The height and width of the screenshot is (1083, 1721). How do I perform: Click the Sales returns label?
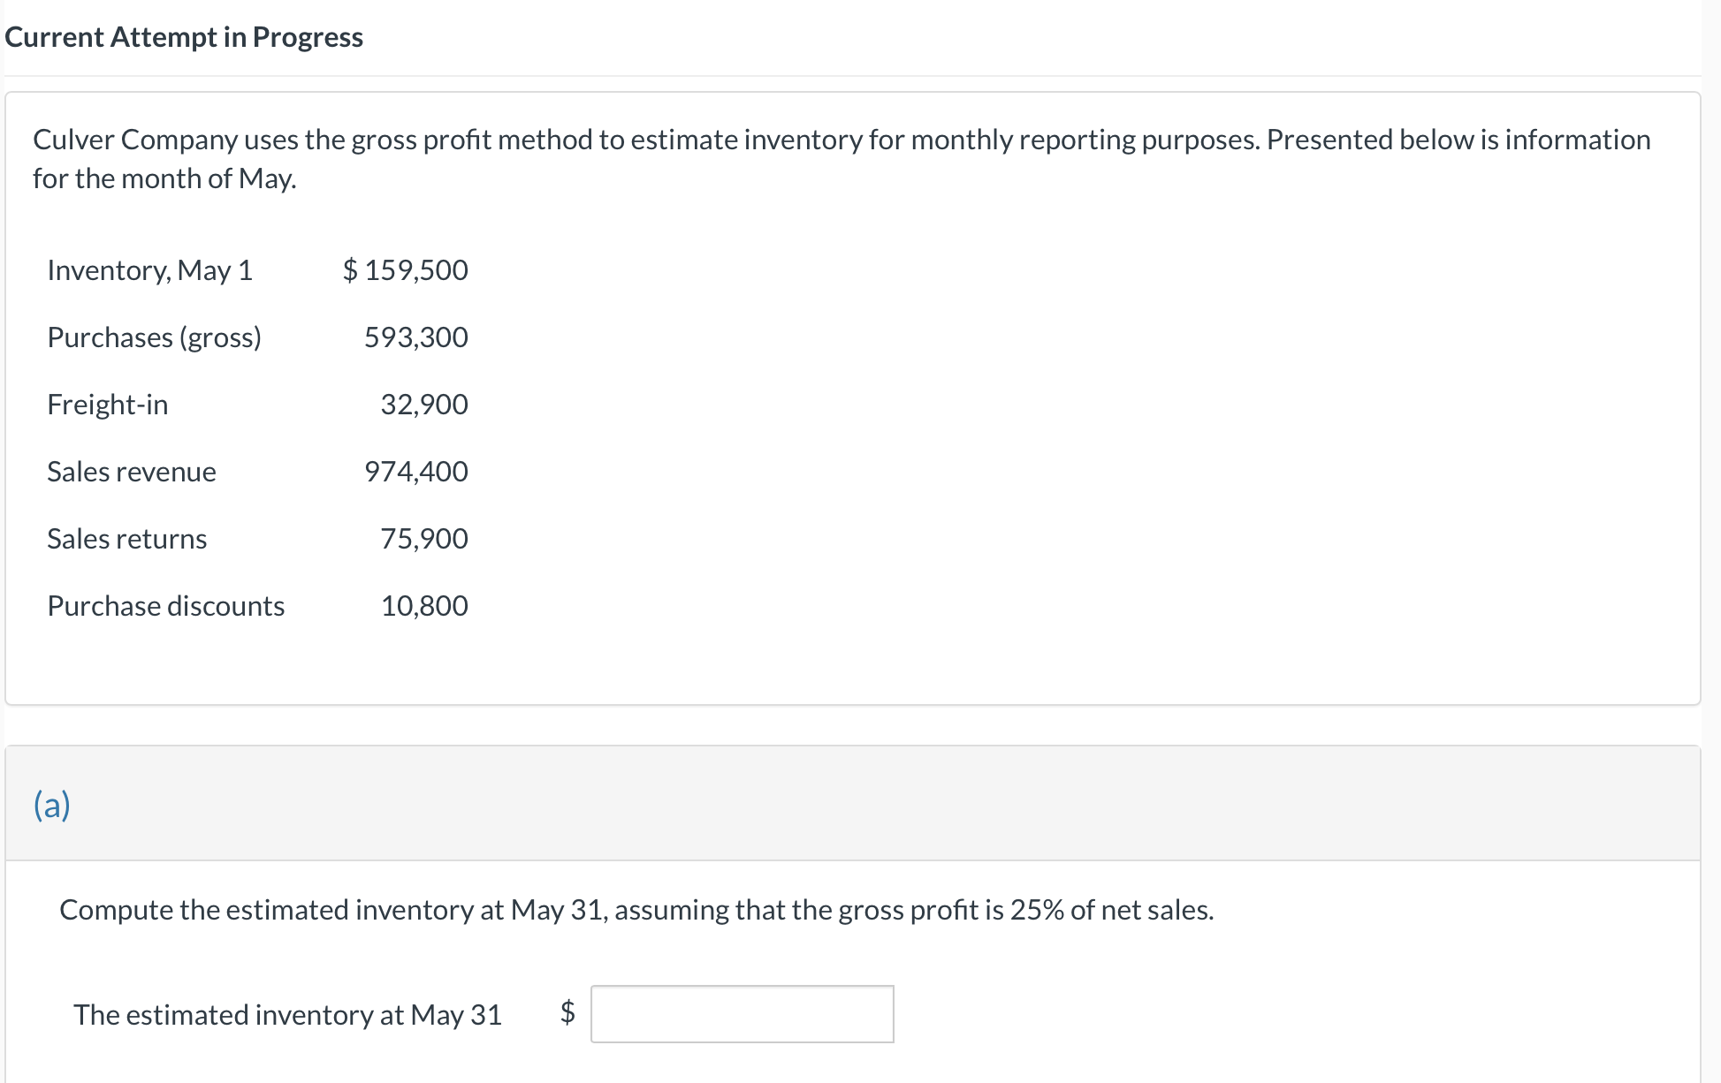[126, 539]
